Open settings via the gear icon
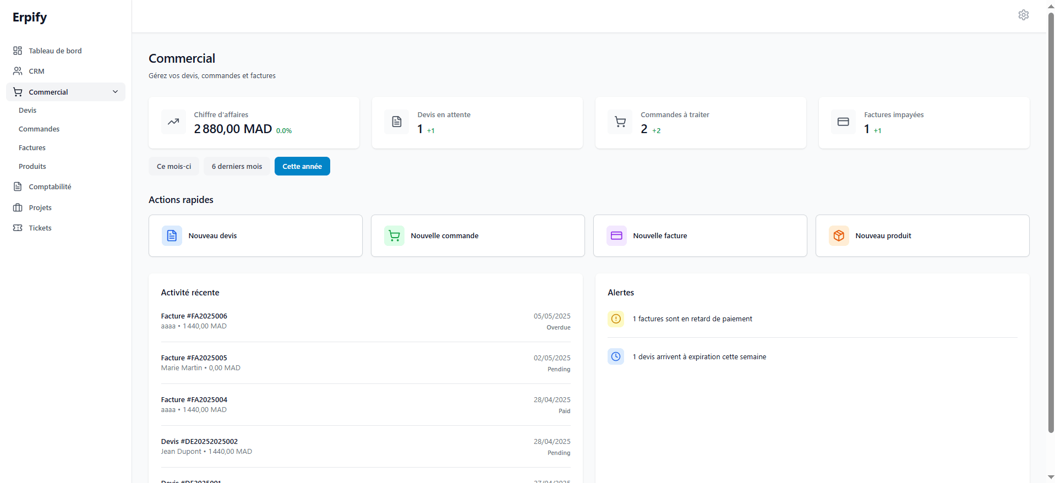Viewport: 1055px width, 483px height. point(1023,15)
